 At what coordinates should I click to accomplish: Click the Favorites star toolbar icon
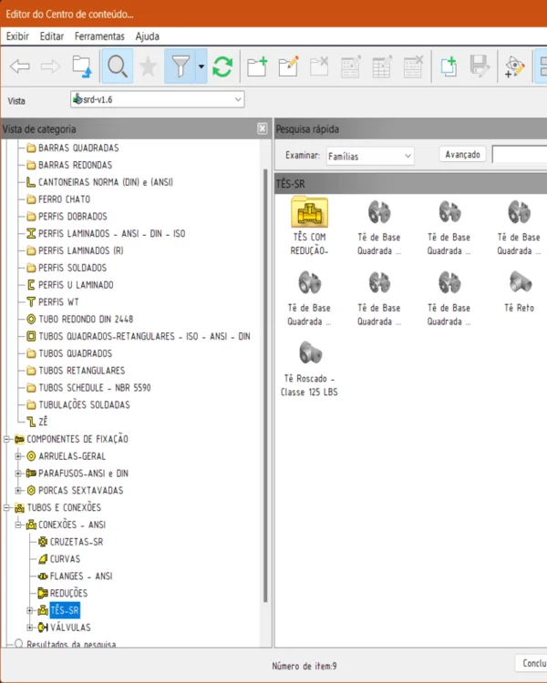[149, 66]
